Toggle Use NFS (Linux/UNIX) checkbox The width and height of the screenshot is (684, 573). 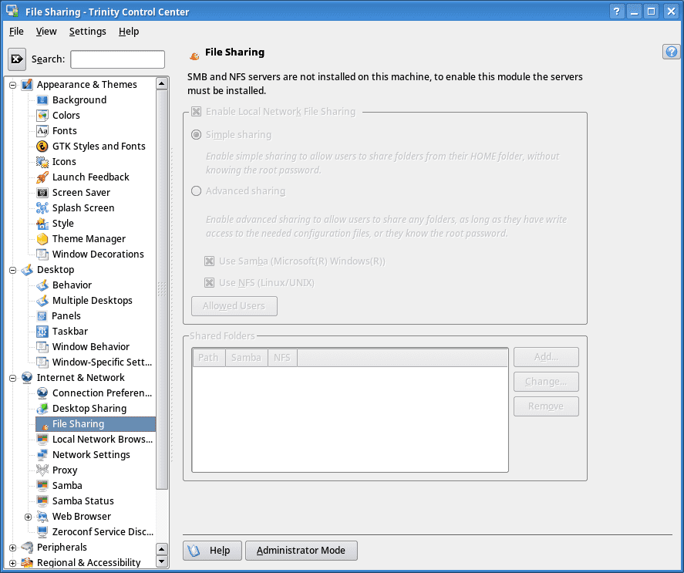coord(210,283)
